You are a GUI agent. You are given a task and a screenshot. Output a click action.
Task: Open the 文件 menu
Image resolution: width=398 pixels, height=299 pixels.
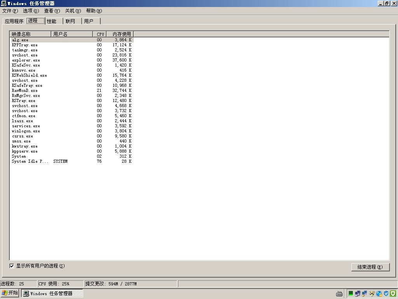coord(10,11)
